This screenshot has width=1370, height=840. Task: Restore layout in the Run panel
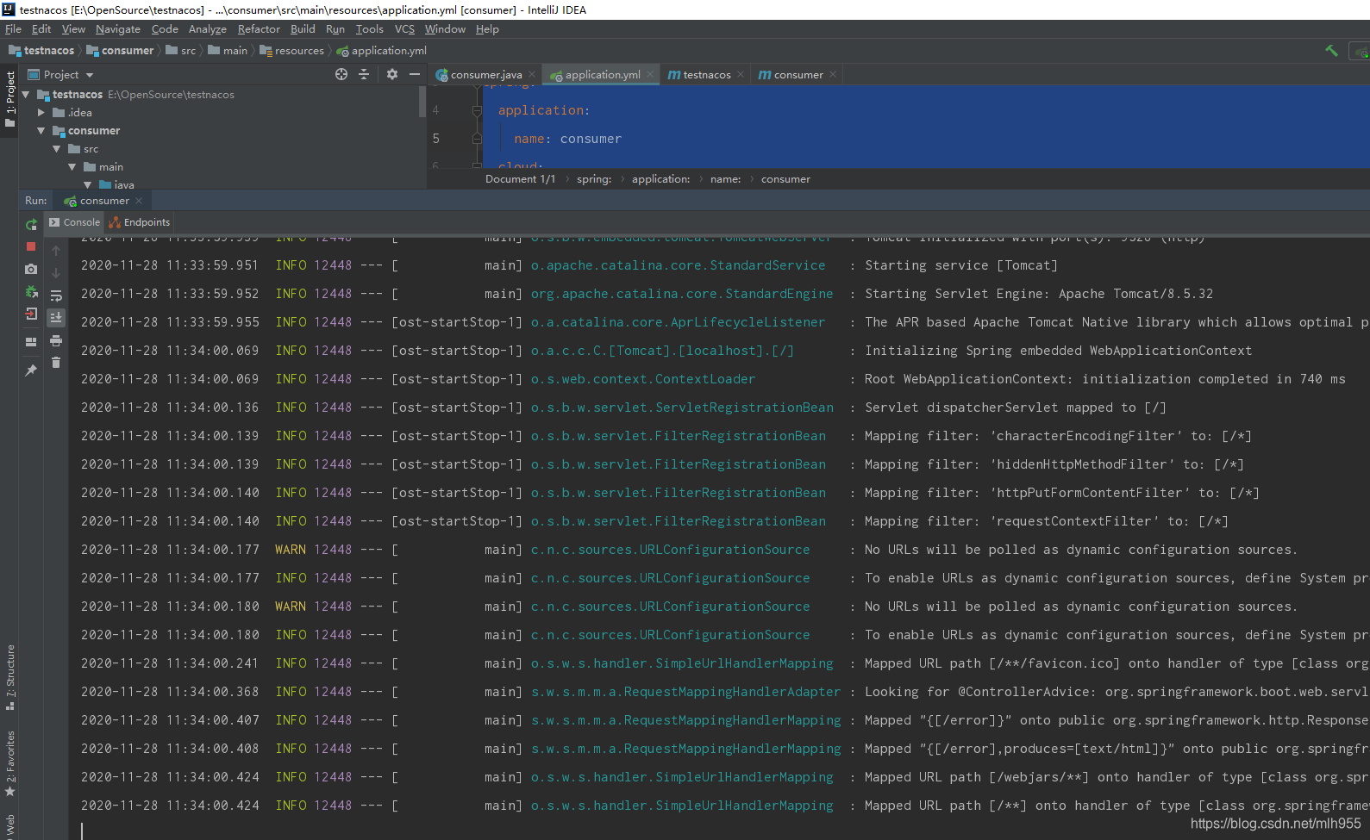[31, 342]
